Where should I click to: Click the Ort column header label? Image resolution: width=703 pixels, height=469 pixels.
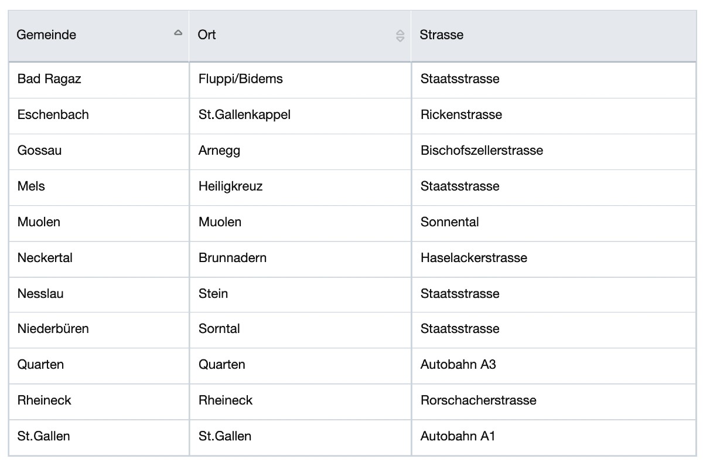coord(207,35)
